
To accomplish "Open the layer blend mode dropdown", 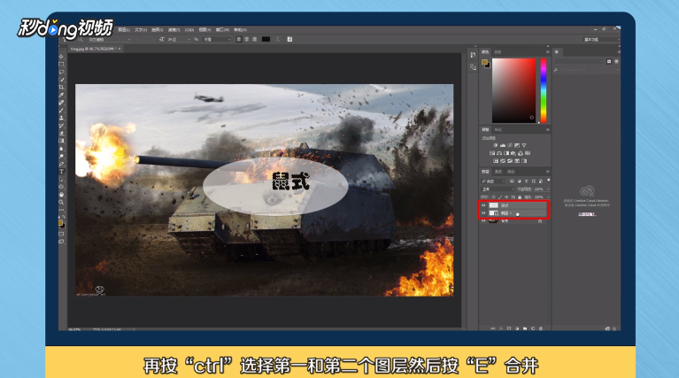I will pos(498,189).
